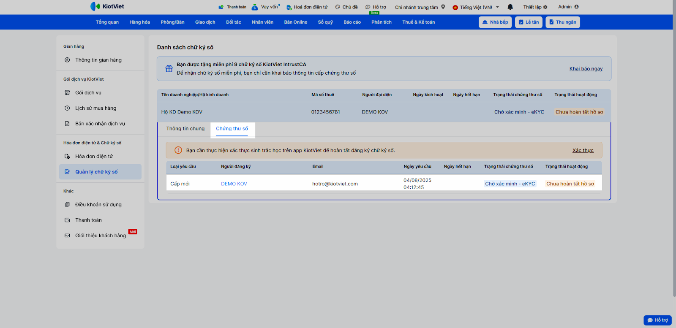This screenshot has width=676, height=328.
Task: Switch to the Thông tin chung tab
Action: tap(185, 129)
